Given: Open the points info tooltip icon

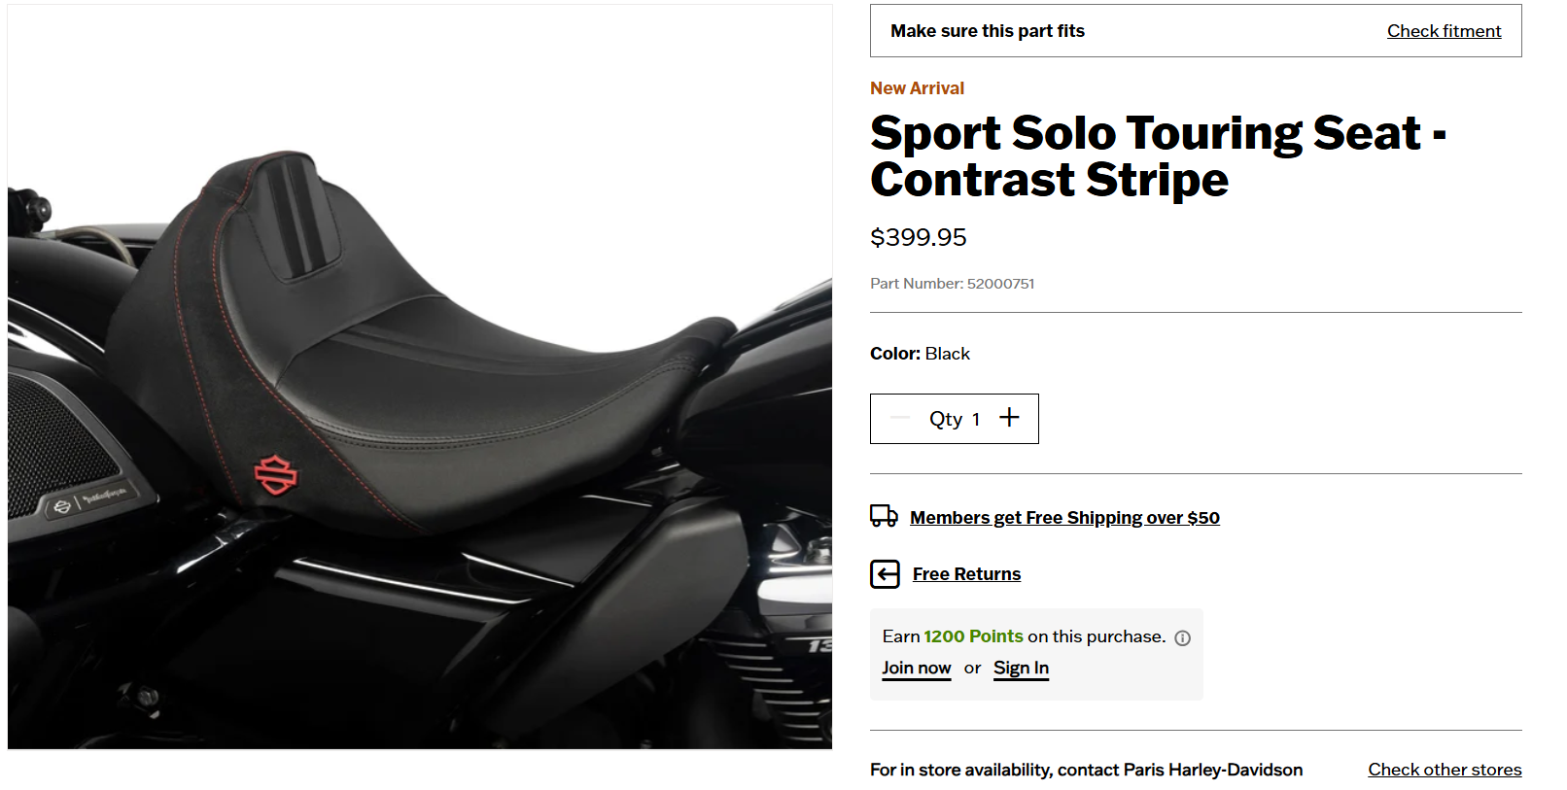Looking at the screenshot, I should [1182, 638].
